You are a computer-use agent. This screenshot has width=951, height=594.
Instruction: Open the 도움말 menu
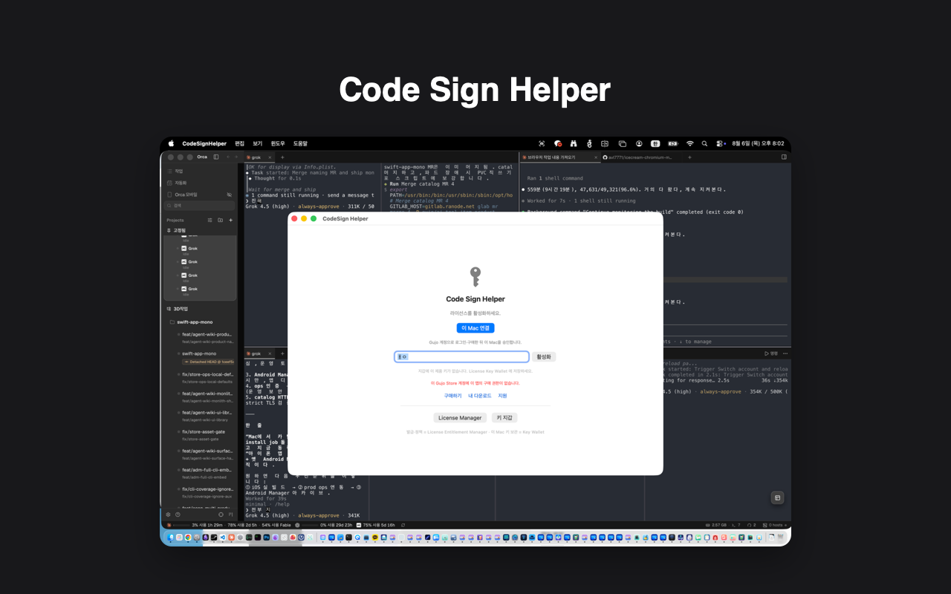pyautogui.click(x=300, y=143)
